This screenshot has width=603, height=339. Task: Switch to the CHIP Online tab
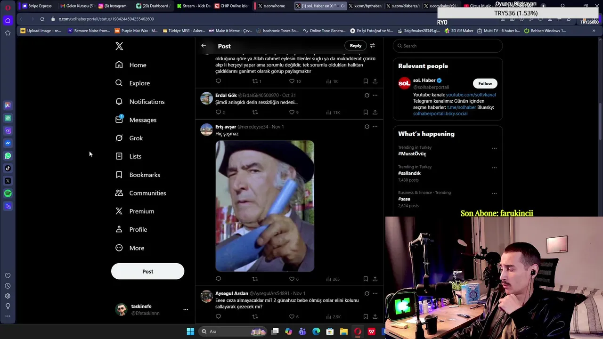tap(231, 6)
